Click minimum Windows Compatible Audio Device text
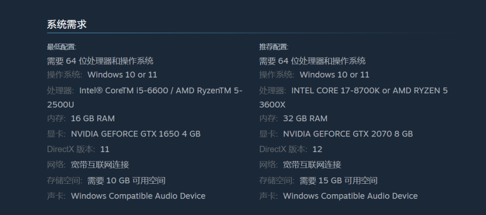 pos(138,196)
